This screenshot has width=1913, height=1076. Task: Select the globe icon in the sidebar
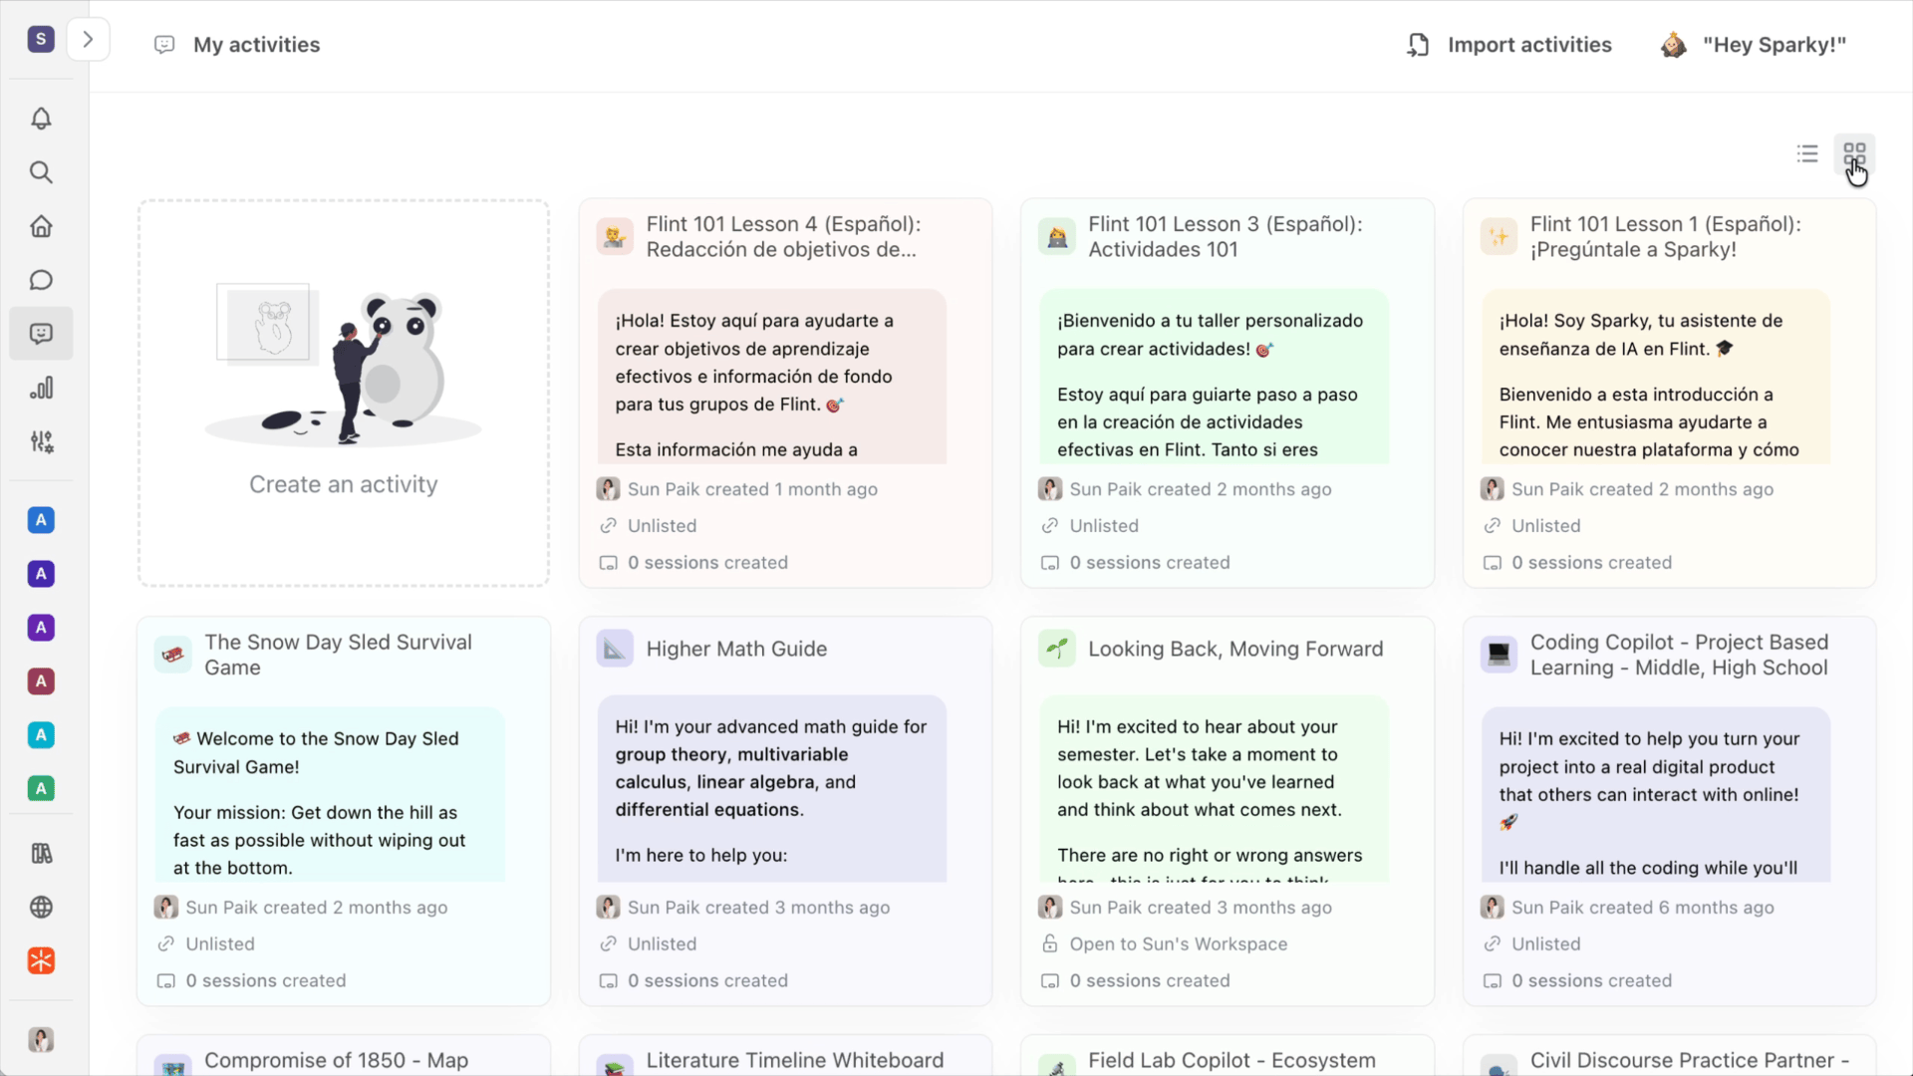(41, 908)
